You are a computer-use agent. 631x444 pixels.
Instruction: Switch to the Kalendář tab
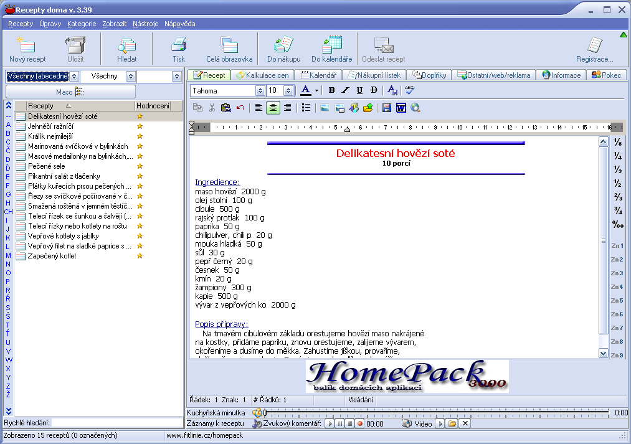(x=318, y=75)
